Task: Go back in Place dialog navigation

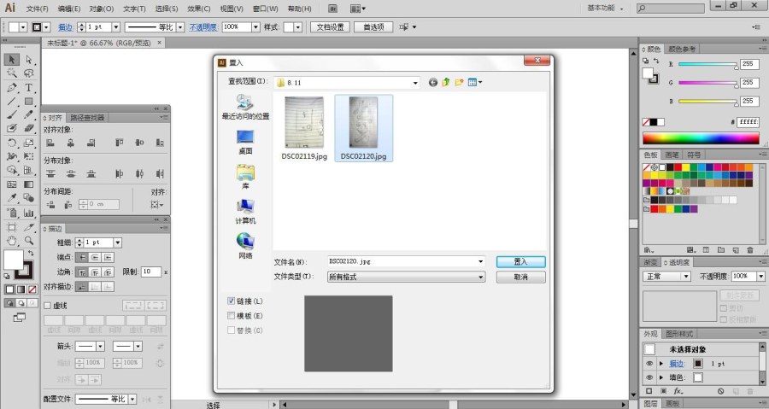Action: tap(432, 82)
